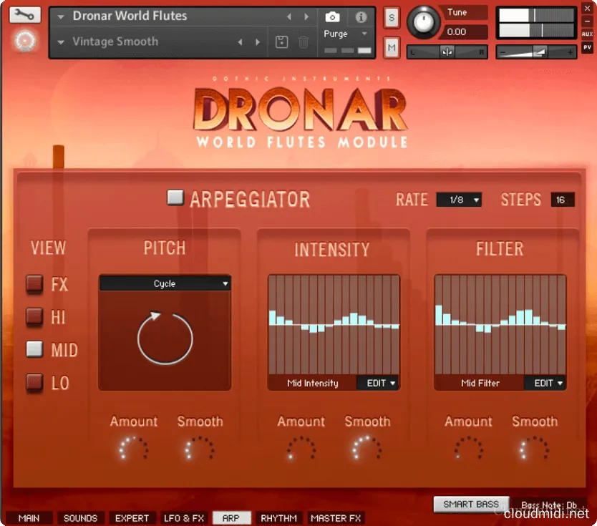This screenshot has height=526, width=597.
Task: Show instrument info with the i icon
Action: pos(361,16)
